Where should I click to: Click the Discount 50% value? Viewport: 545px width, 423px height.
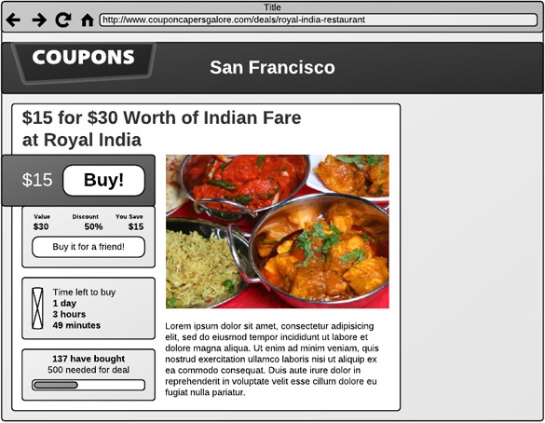point(93,226)
